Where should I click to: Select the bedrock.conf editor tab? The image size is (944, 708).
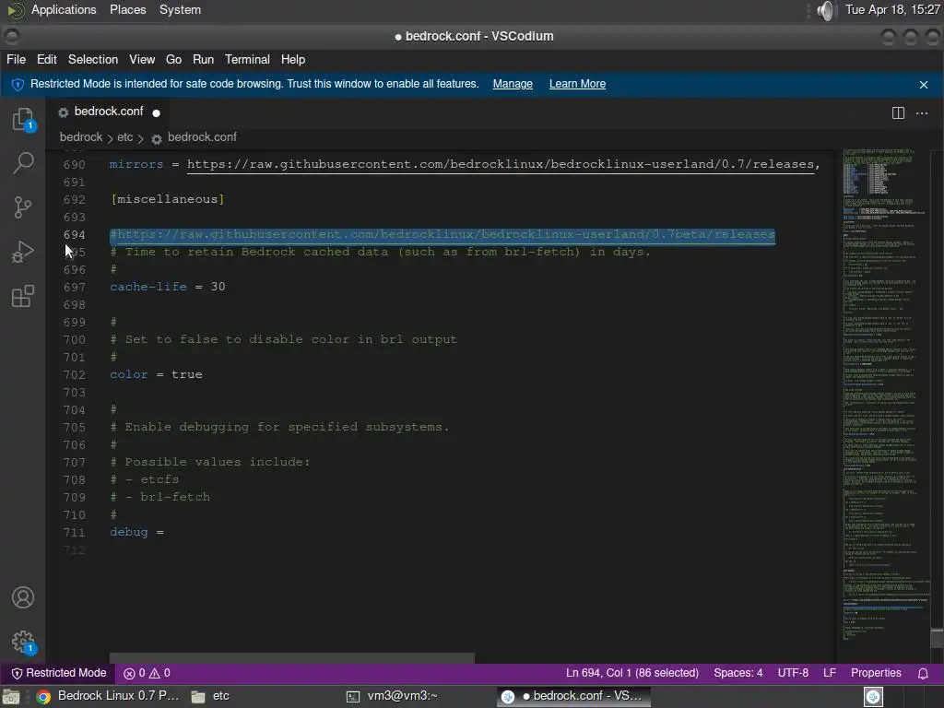[109, 112]
